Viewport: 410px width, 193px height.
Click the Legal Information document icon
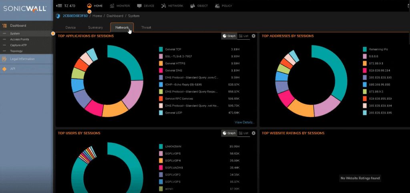(x=4, y=59)
